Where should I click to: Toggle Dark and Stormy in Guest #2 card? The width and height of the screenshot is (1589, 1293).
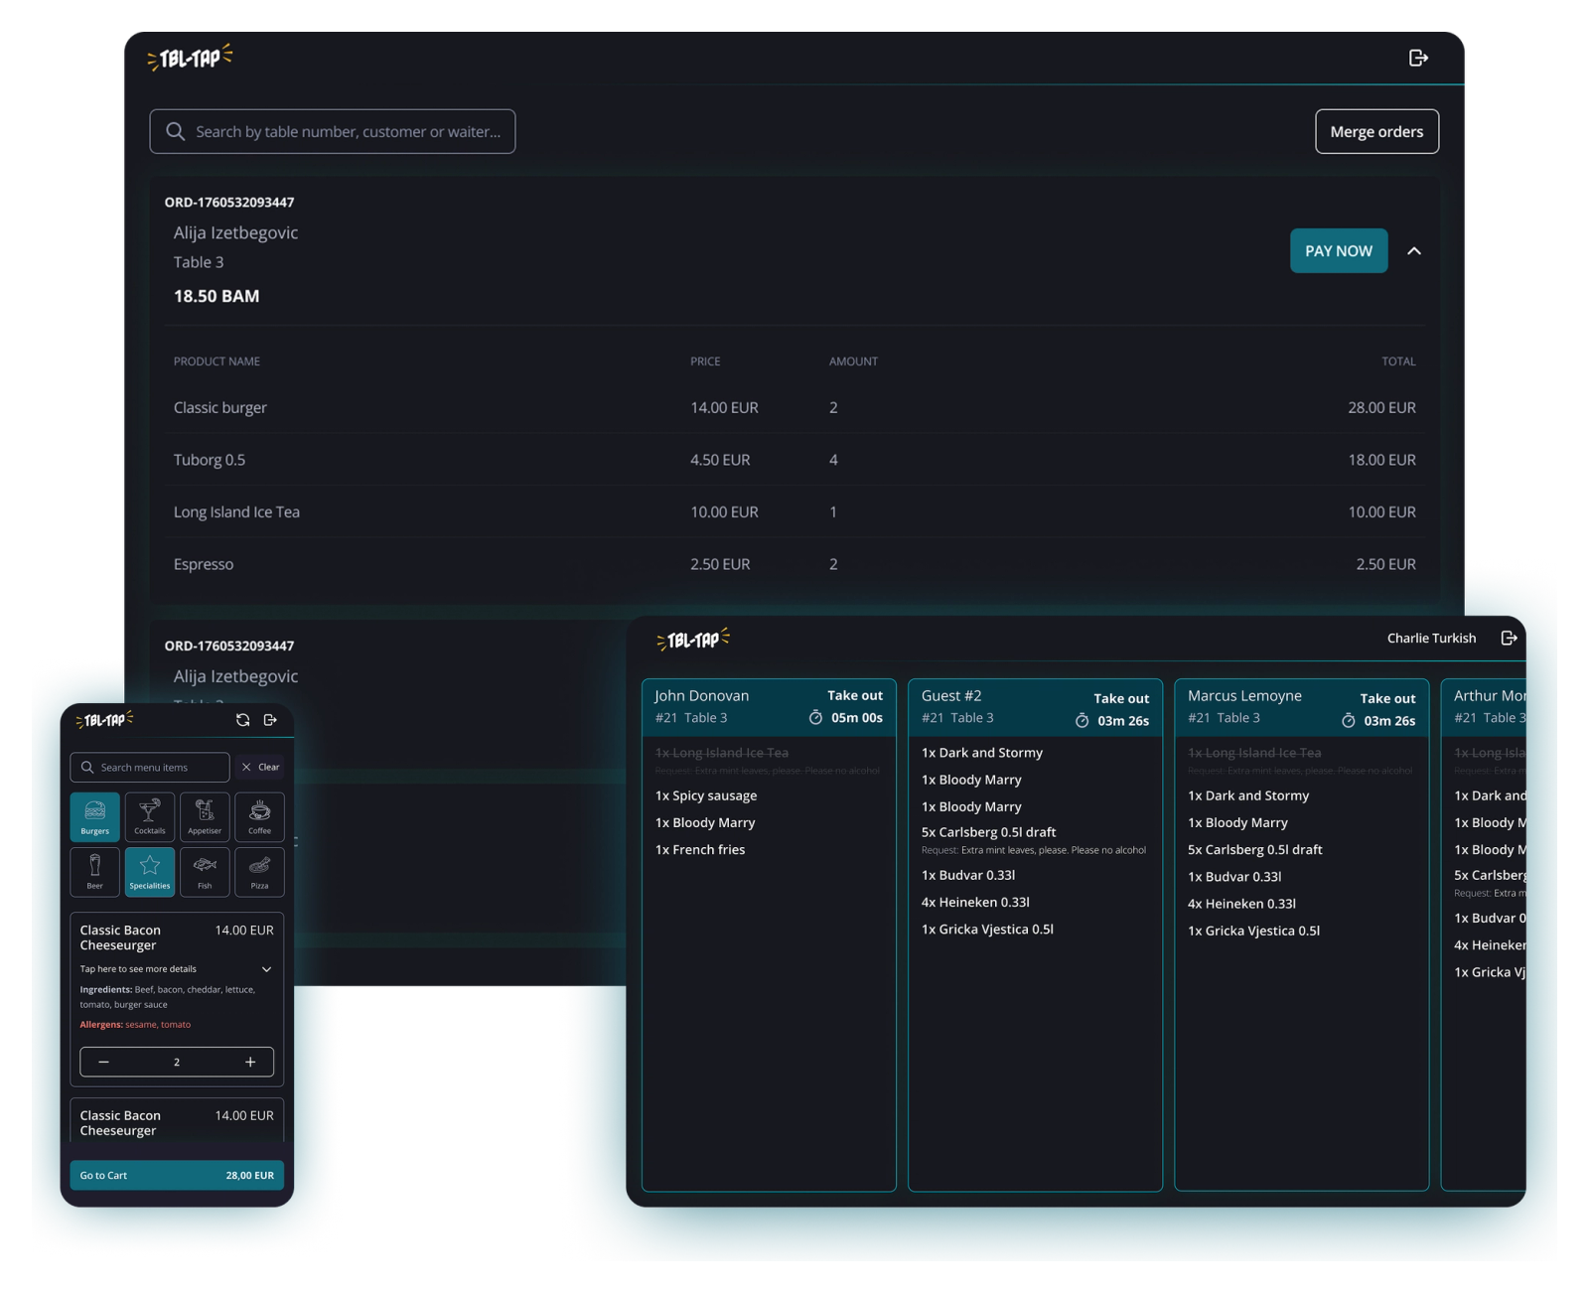pos(982,753)
